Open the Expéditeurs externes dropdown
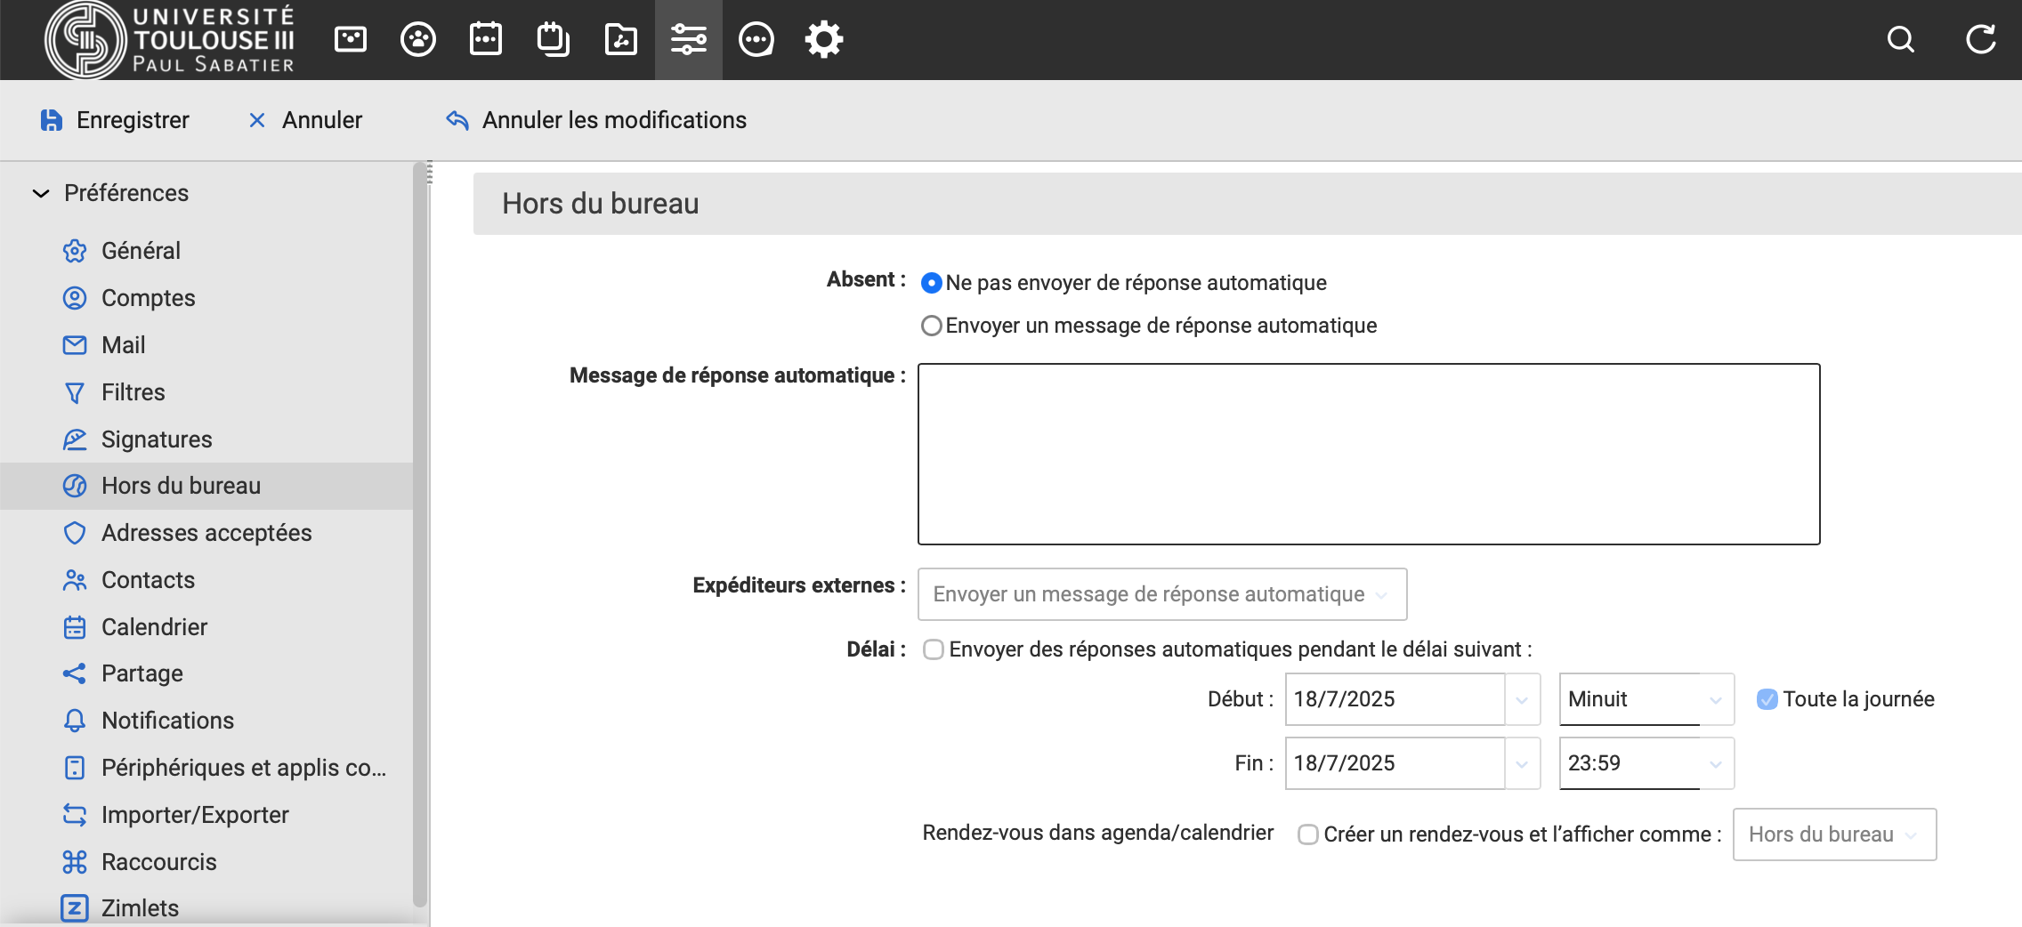The height and width of the screenshot is (927, 2022). (1162, 594)
